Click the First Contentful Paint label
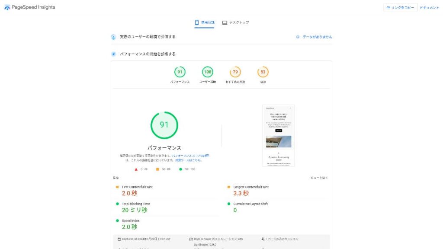 point(137,187)
